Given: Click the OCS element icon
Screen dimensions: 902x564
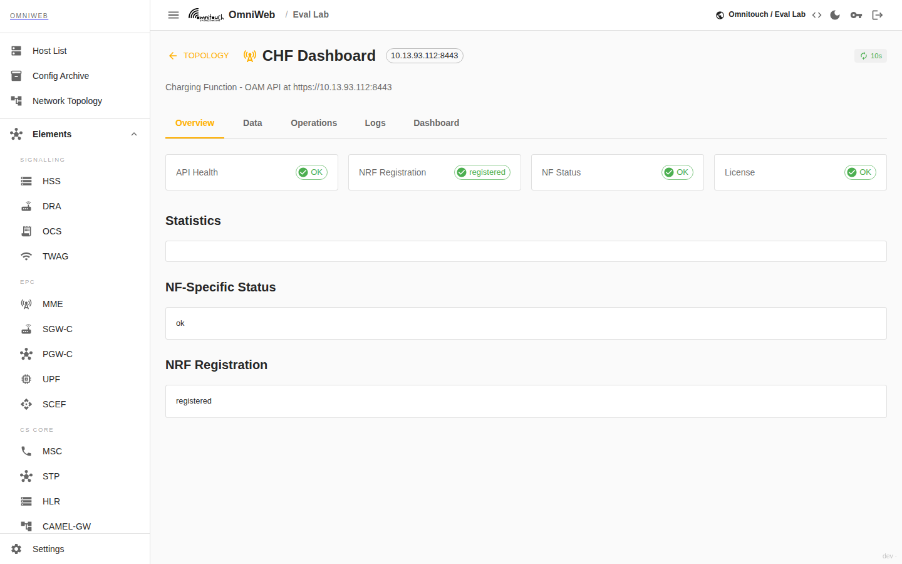Looking at the screenshot, I should click(26, 231).
